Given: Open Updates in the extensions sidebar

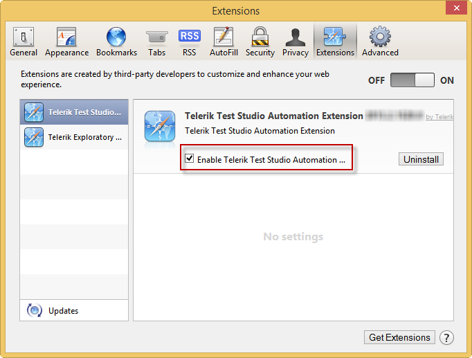Looking at the screenshot, I should [x=62, y=311].
